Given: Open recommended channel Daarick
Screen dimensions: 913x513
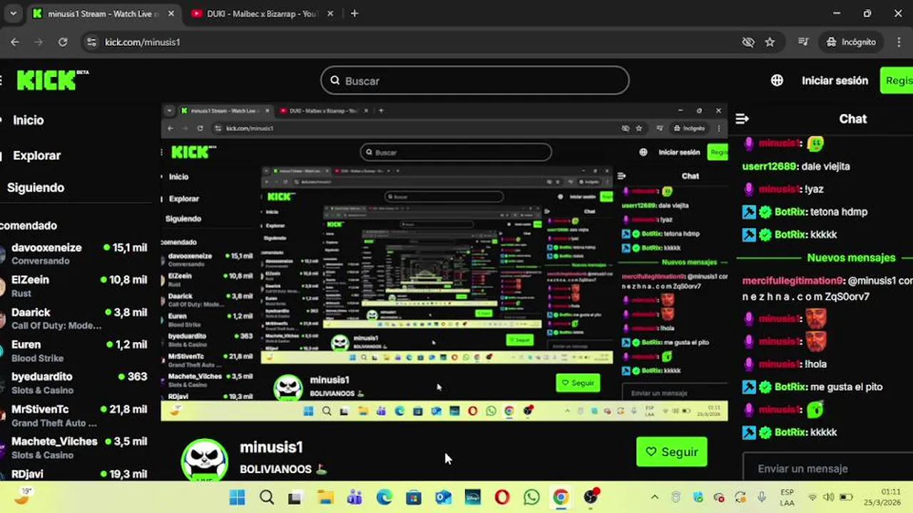Looking at the screenshot, I should point(74,318).
